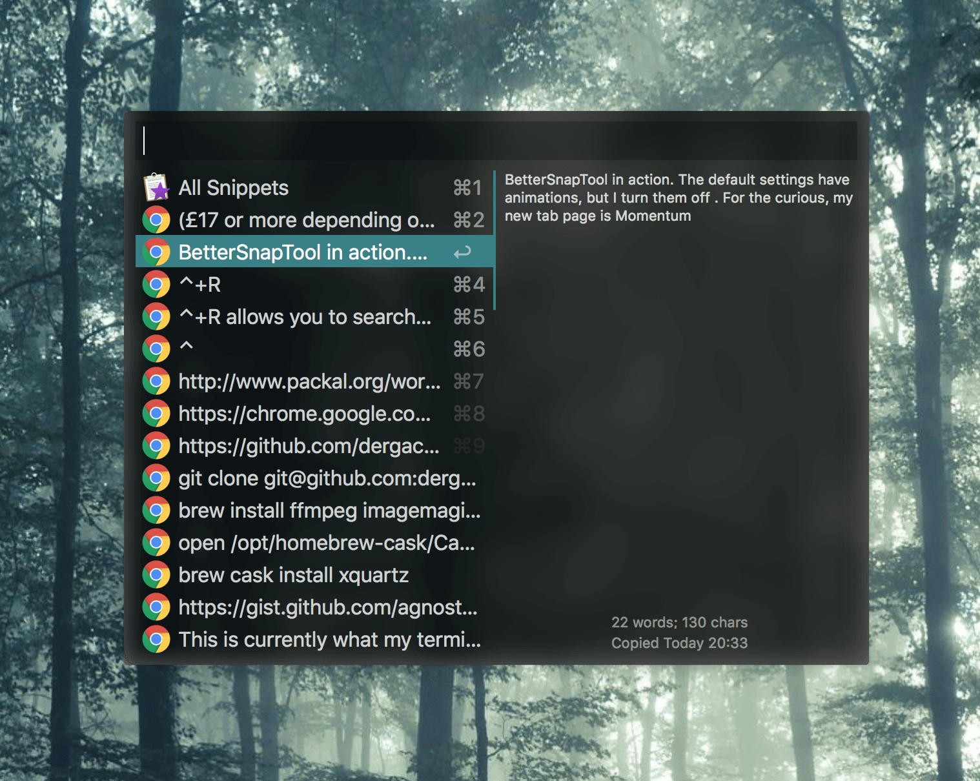The height and width of the screenshot is (781, 980).
Task: Click the '22 words; 130 chars' info
Action: (679, 622)
